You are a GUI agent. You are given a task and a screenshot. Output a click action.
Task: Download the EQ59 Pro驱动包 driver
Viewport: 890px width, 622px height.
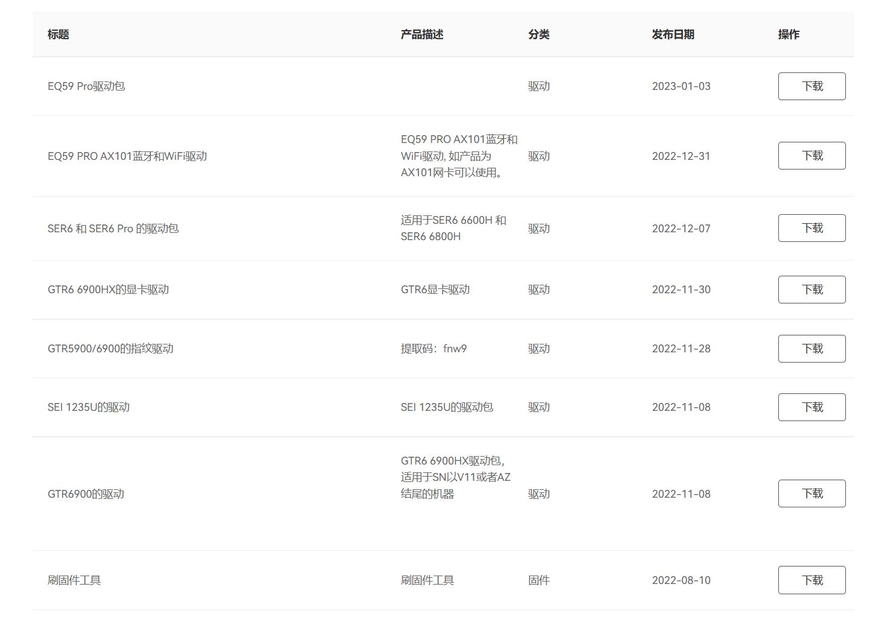pos(812,86)
